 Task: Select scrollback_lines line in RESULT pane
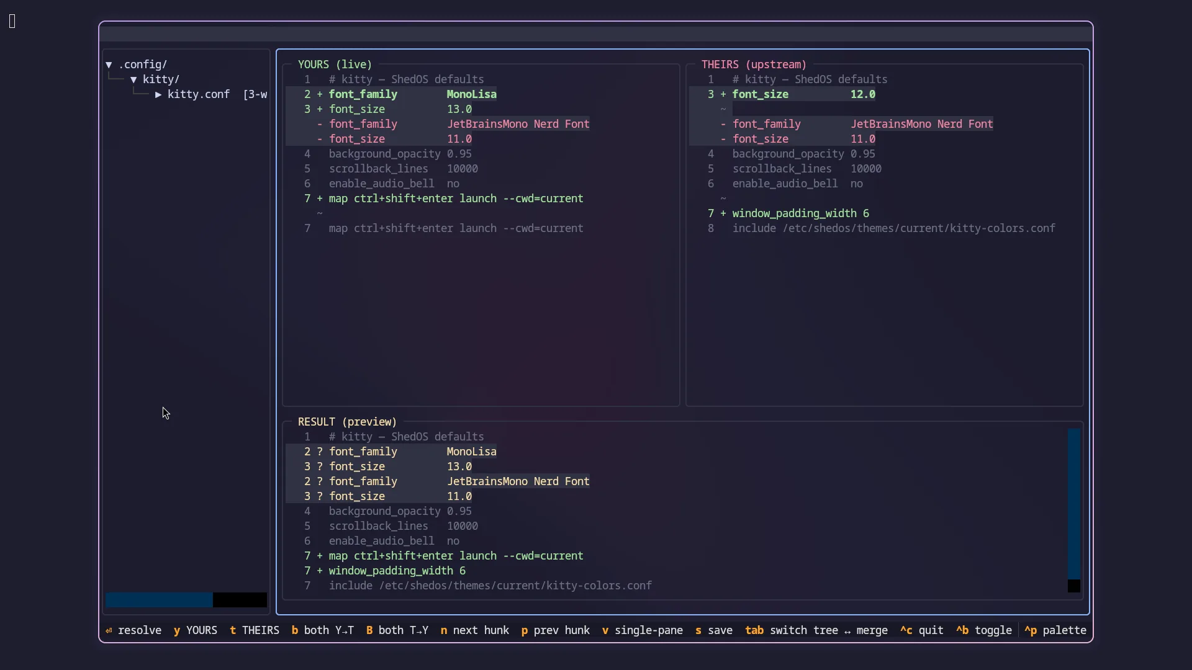(x=391, y=526)
